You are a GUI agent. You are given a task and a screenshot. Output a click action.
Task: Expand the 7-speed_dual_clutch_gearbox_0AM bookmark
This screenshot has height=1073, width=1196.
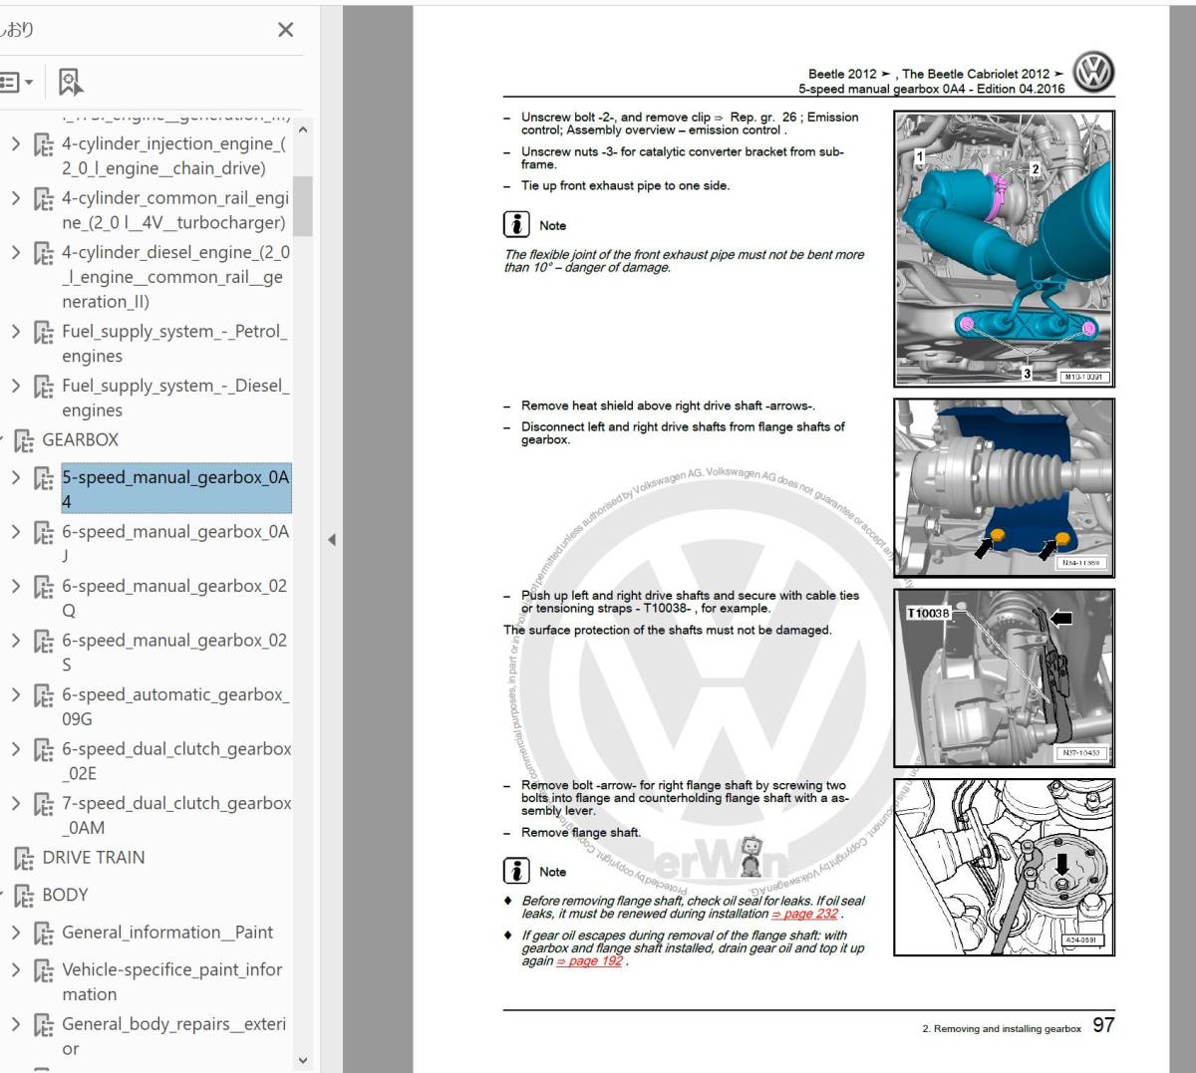[16, 803]
